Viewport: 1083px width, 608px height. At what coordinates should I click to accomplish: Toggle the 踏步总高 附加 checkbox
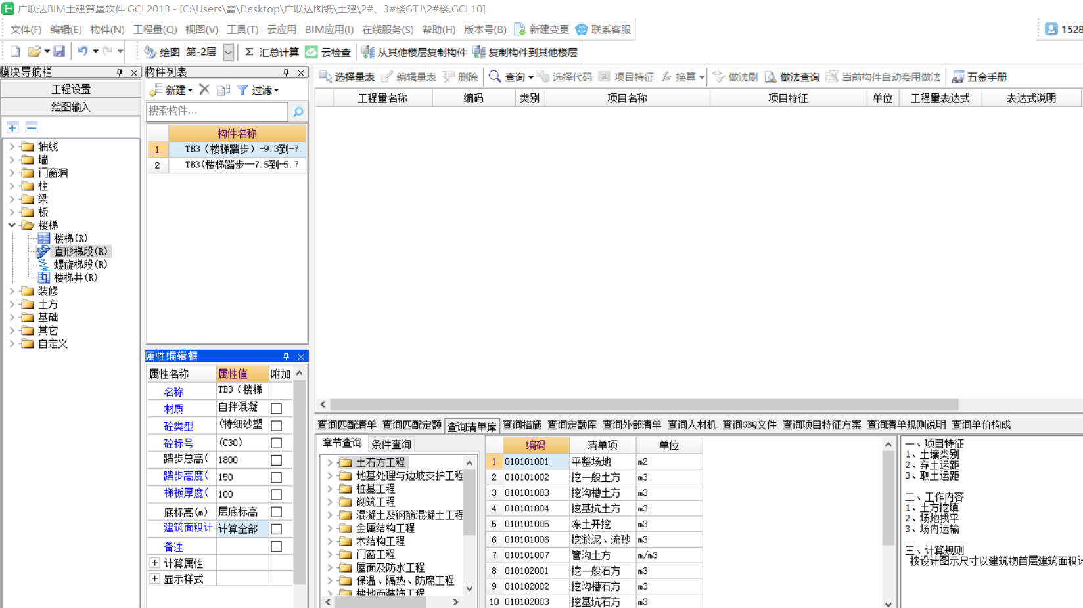(x=277, y=460)
